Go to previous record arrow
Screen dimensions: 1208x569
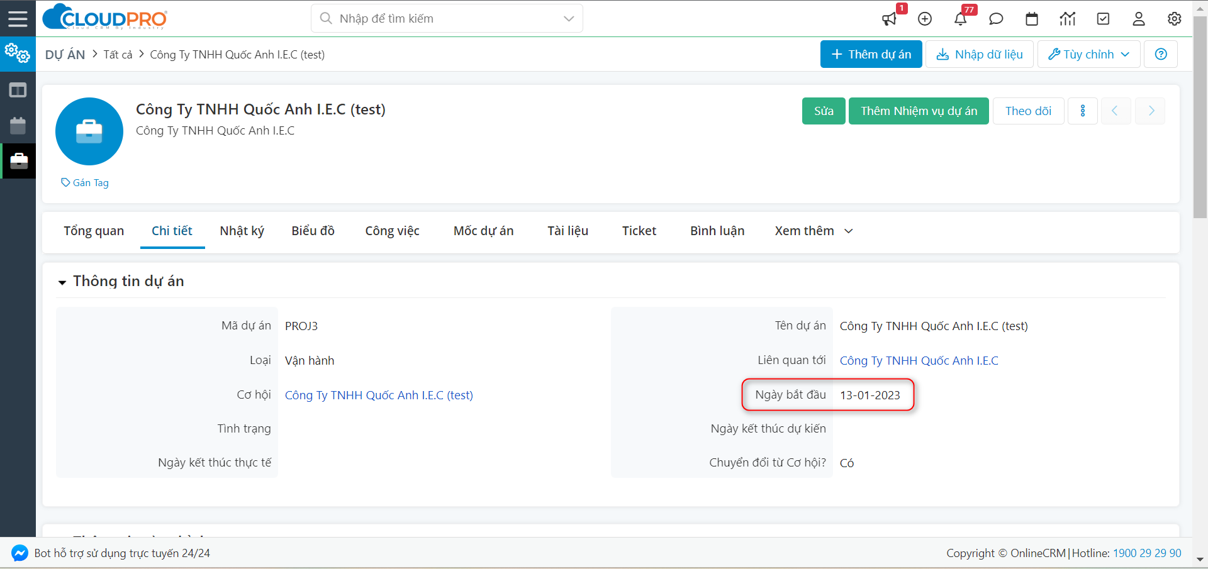coord(1115,111)
